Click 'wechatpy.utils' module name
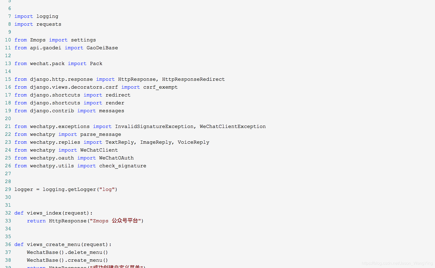 pyautogui.click(x=52, y=166)
